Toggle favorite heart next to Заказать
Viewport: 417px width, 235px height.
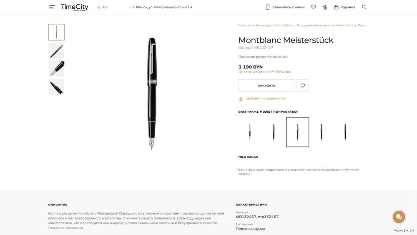tap(303, 86)
